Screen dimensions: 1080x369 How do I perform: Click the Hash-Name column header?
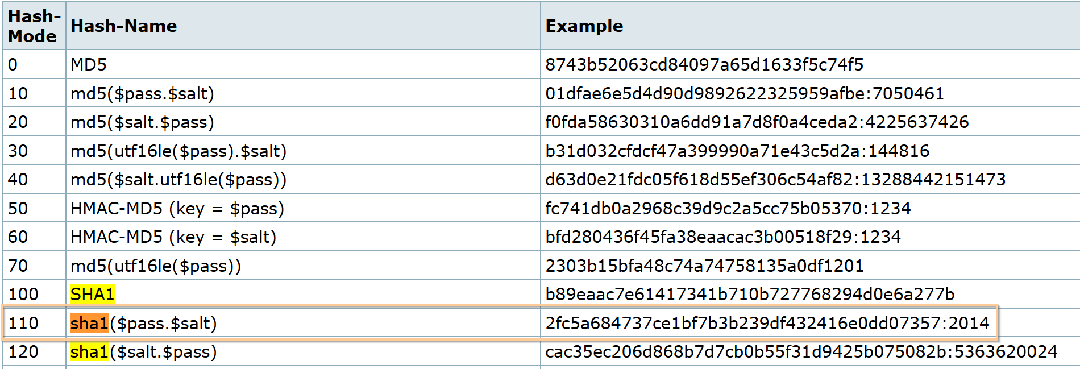point(123,26)
